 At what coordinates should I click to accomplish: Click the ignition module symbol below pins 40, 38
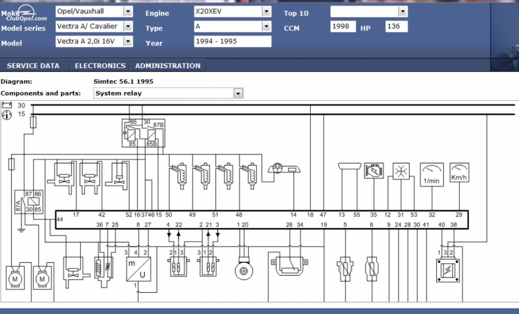pos(448,270)
